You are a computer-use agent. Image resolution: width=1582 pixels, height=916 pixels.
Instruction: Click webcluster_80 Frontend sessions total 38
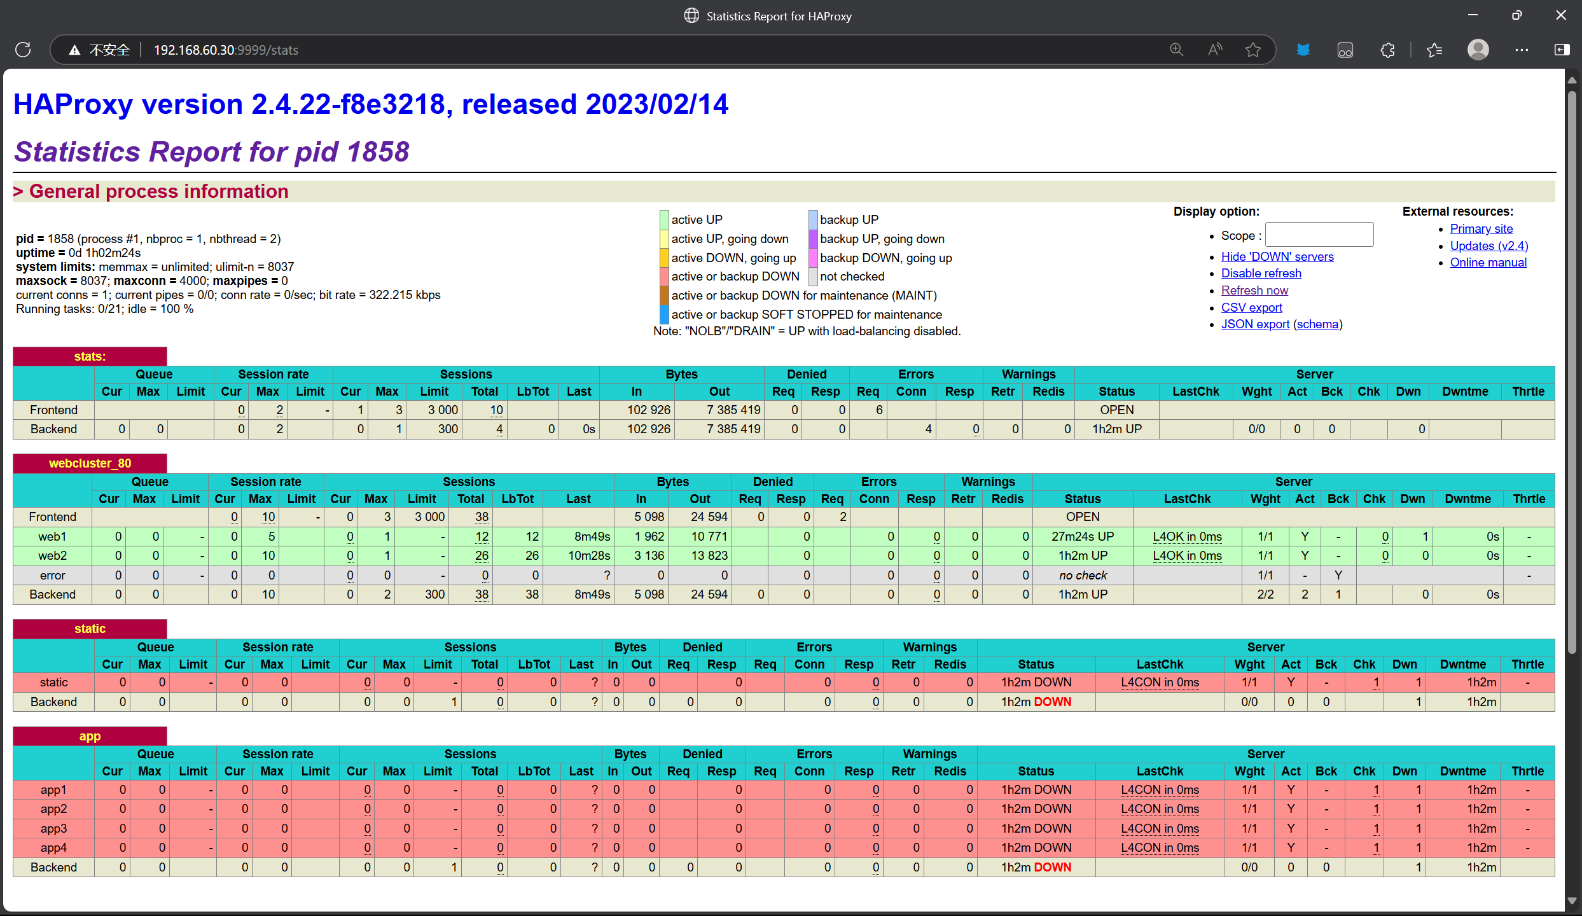[x=482, y=517]
